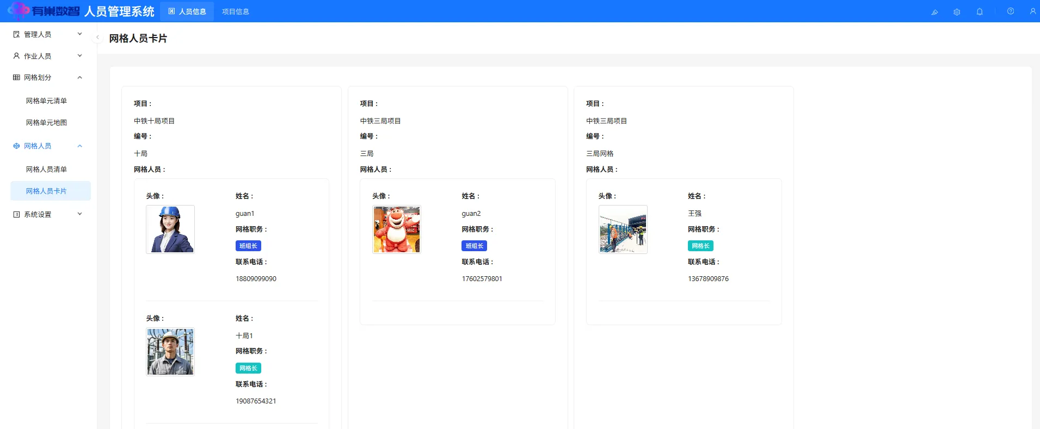The height and width of the screenshot is (429, 1040).
Task: Click the 管理人员 sidebar icon
Action: [16, 34]
